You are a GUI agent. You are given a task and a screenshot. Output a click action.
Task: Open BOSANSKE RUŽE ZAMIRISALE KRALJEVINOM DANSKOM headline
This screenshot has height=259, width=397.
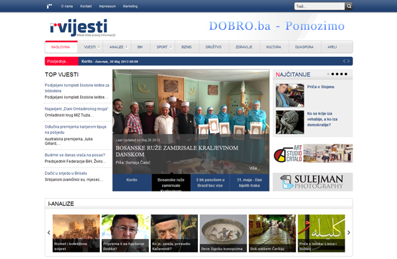coord(177,151)
